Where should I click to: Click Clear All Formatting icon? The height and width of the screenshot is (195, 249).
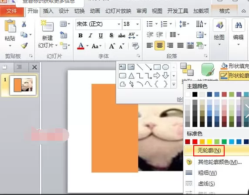click(135, 46)
